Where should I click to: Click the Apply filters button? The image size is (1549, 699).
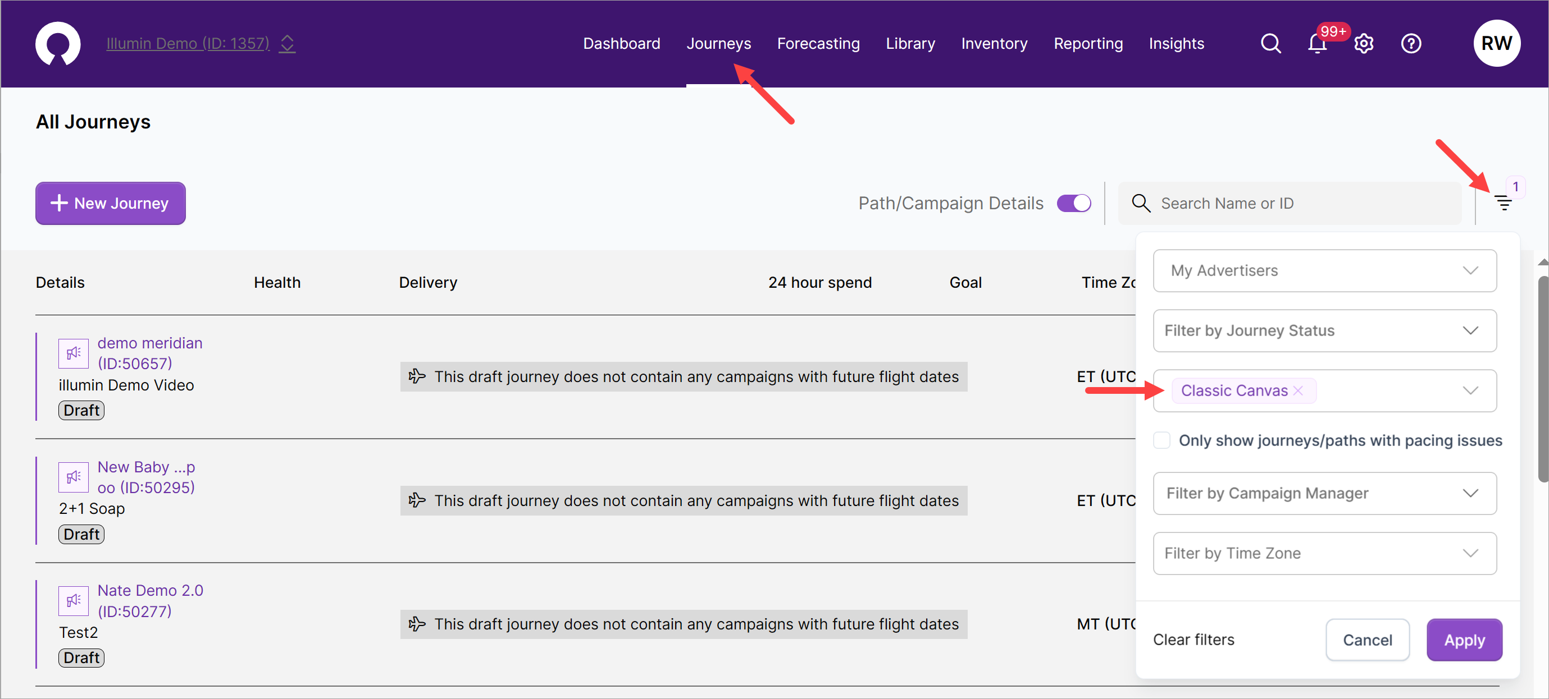pos(1464,640)
